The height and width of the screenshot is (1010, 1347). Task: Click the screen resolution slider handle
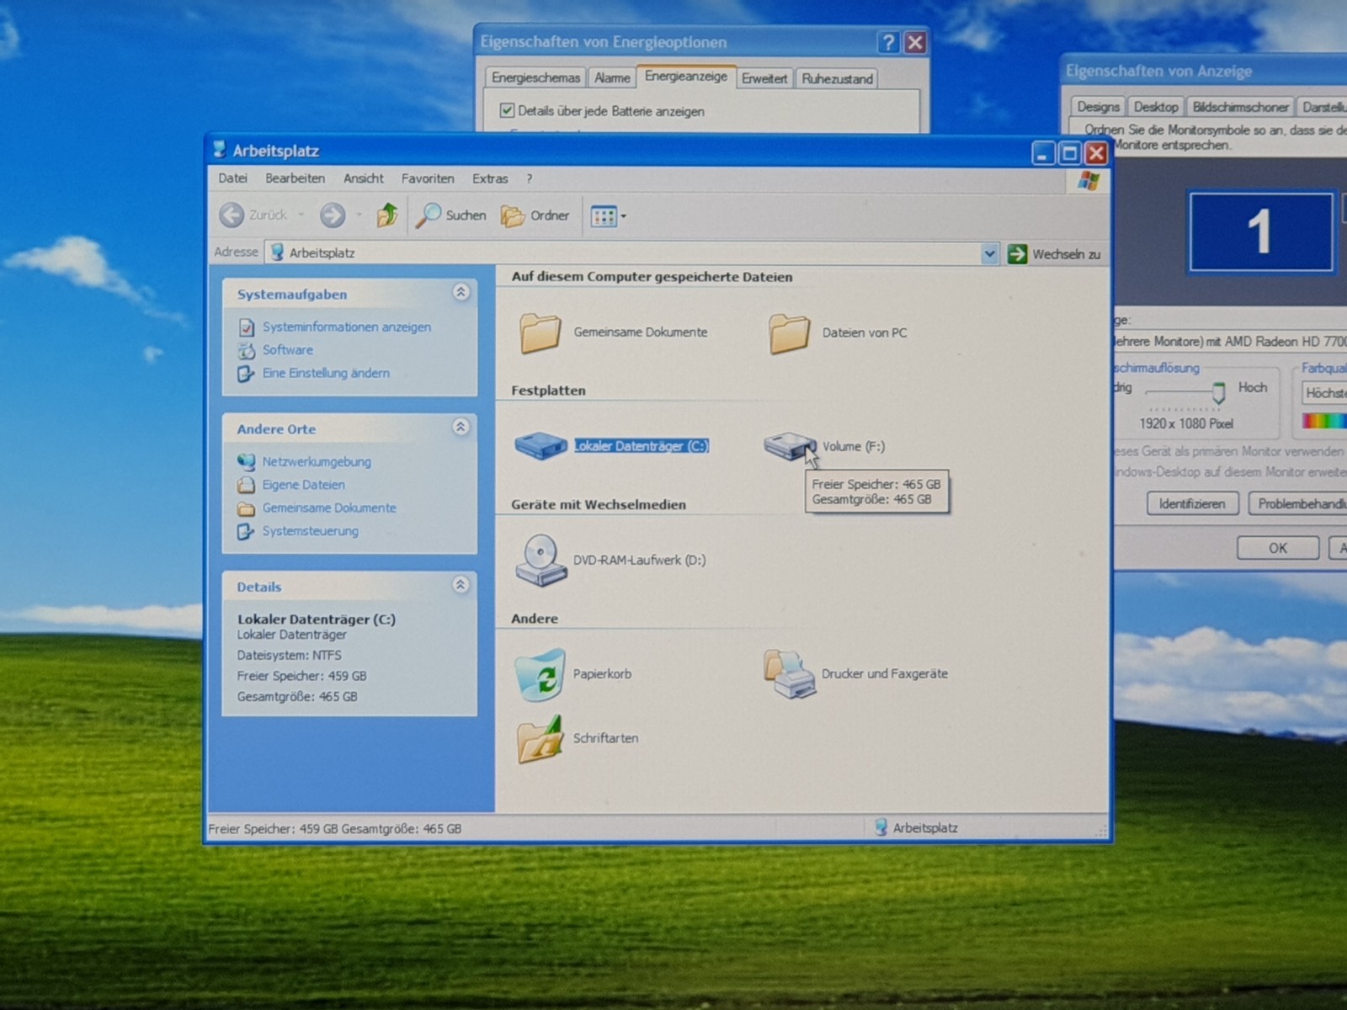pos(1218,391)
